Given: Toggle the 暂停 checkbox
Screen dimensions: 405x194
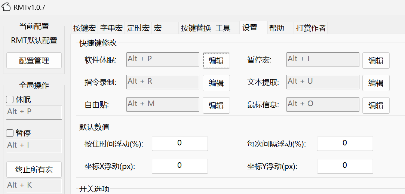Looking at the screenshot, I should coord(10,133).
